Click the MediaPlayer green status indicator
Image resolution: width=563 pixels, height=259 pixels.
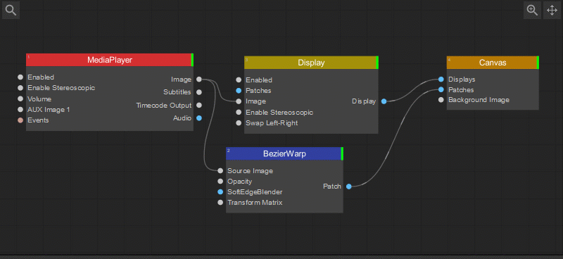pos(192,60)
